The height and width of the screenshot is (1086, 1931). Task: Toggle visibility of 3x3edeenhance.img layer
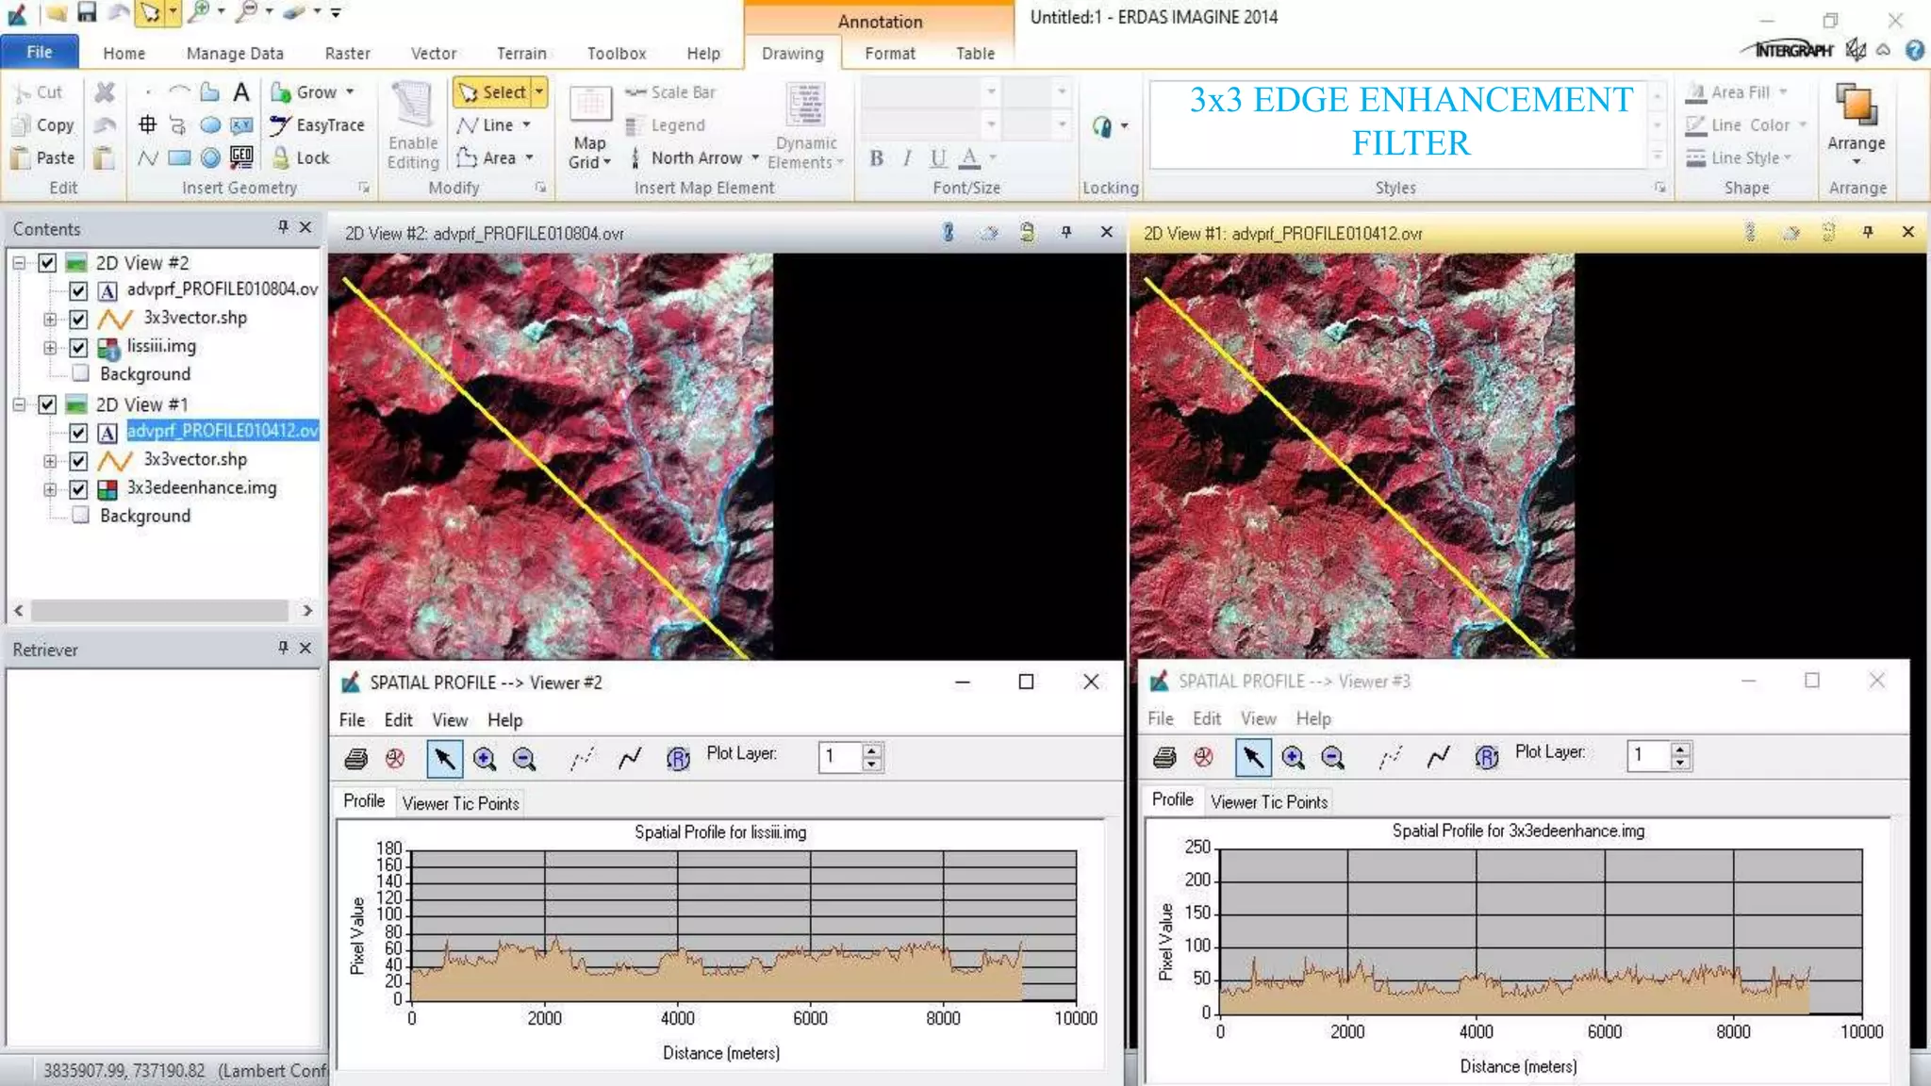(79, 489)
